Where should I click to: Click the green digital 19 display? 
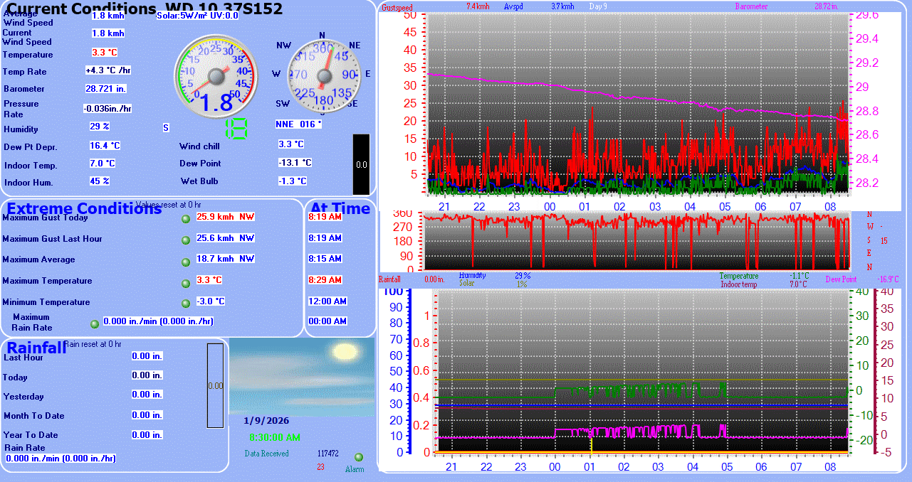click(x=236, y=129)
